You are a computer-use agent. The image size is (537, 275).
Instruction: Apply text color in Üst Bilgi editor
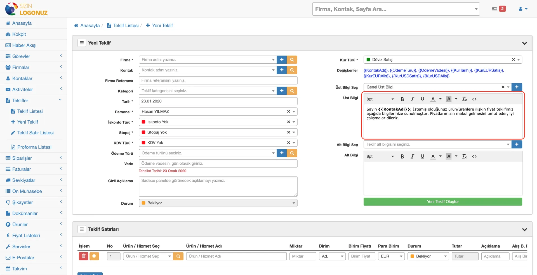[433, 99]
